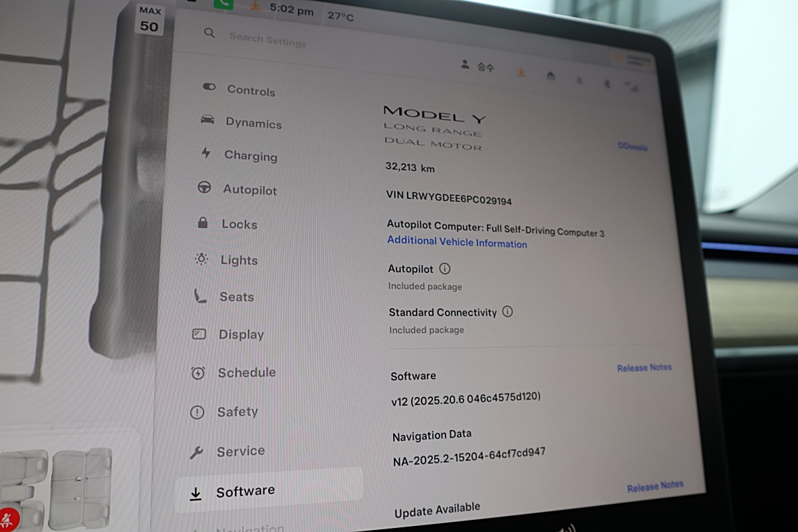Image resolution: width=798 pixels, height=532 pixels.
Task: Tap the search magnifier icon
Action: tap(209, 33)
